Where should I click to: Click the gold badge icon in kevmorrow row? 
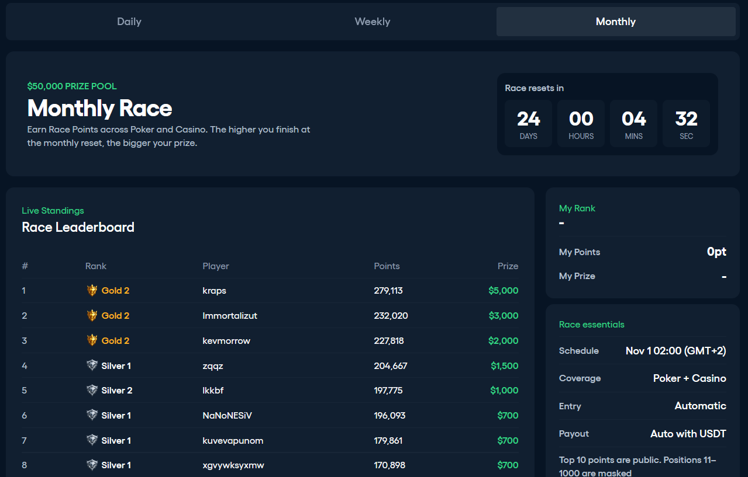(92, 340)
